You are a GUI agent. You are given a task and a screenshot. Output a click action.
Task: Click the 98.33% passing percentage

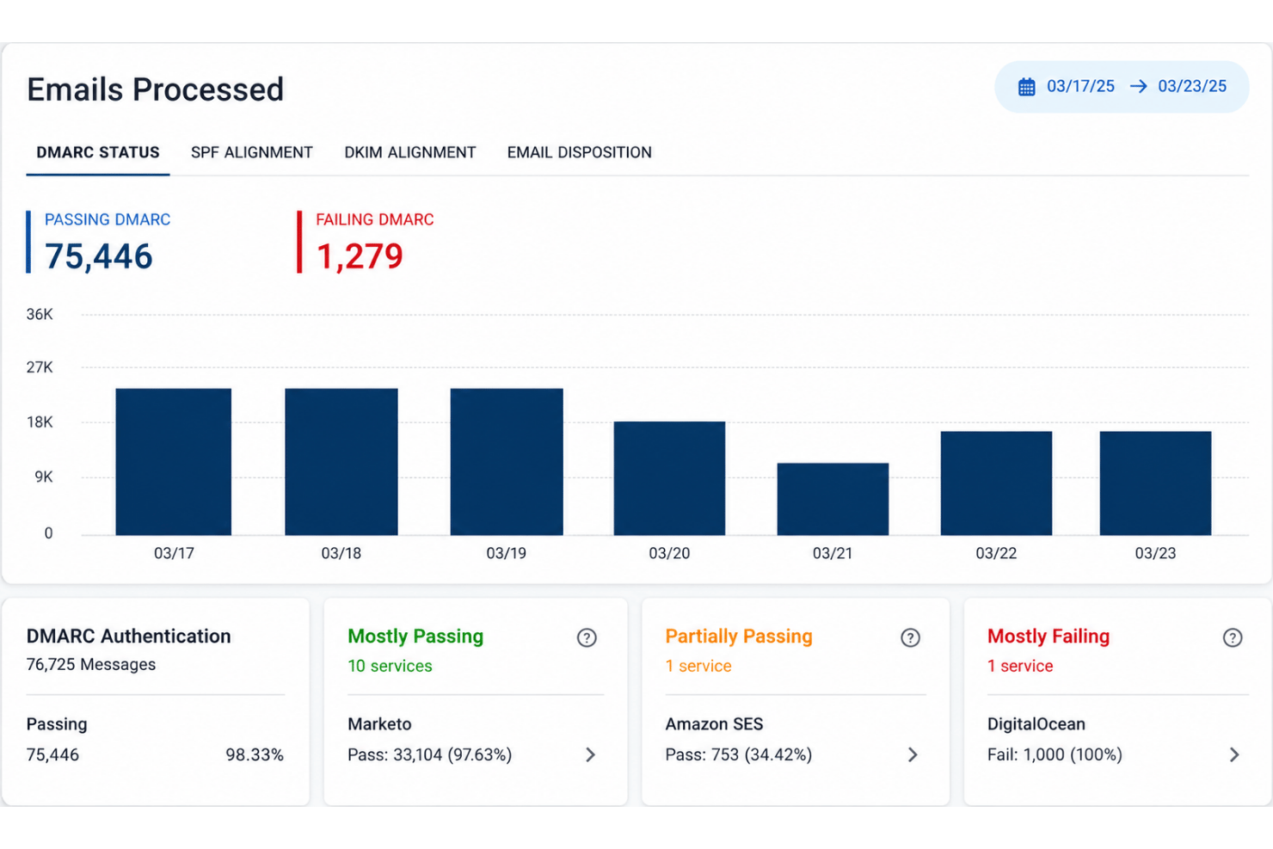255,754
